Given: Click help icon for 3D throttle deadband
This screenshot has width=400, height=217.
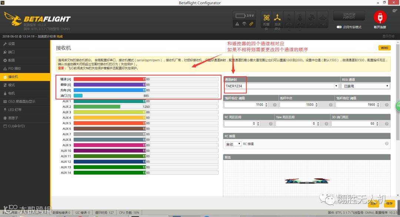Looking at the screenshot, I should [x=387, y=124].
